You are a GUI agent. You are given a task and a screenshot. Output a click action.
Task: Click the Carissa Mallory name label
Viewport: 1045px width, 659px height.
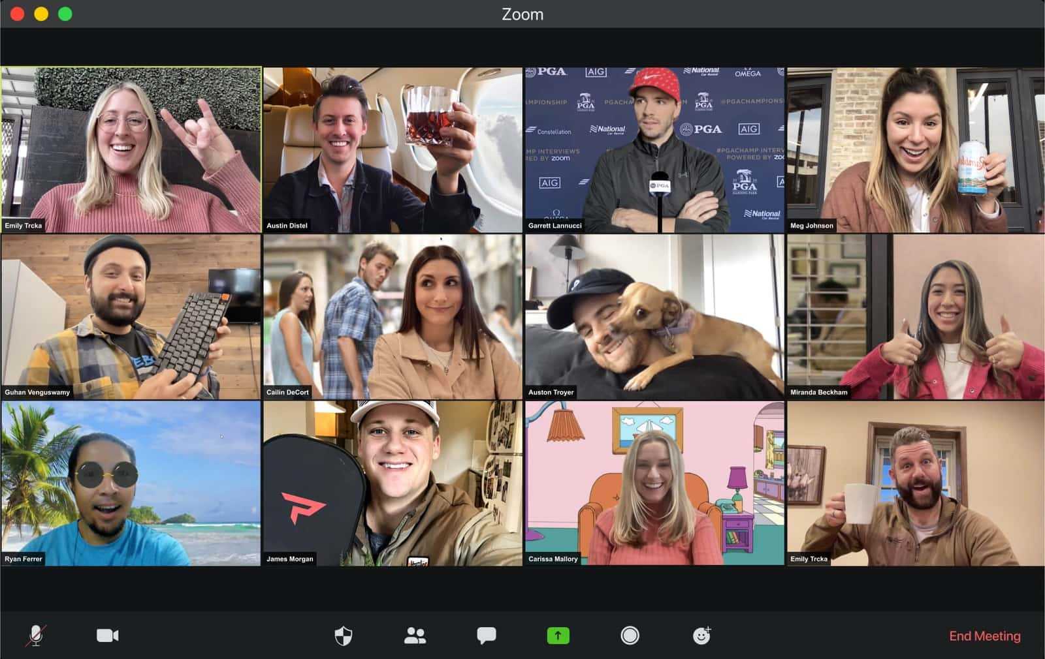tap(553, 559)
